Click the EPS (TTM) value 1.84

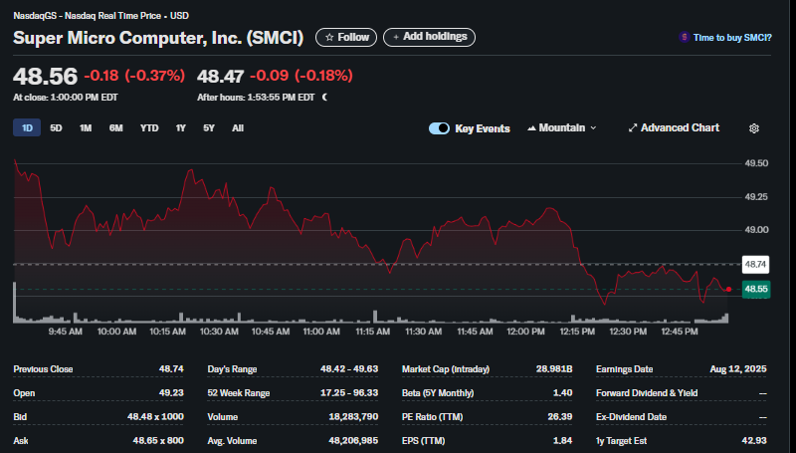[563, 441]
